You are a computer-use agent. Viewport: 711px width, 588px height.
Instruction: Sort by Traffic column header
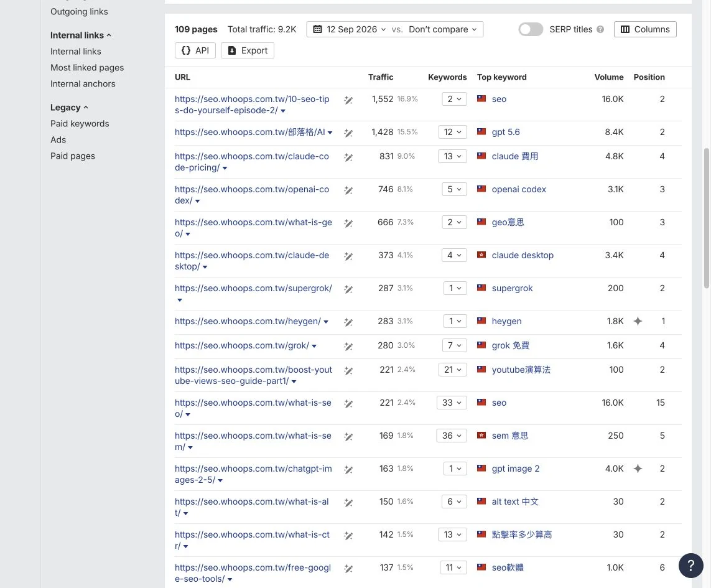click(x=381, y=77)
